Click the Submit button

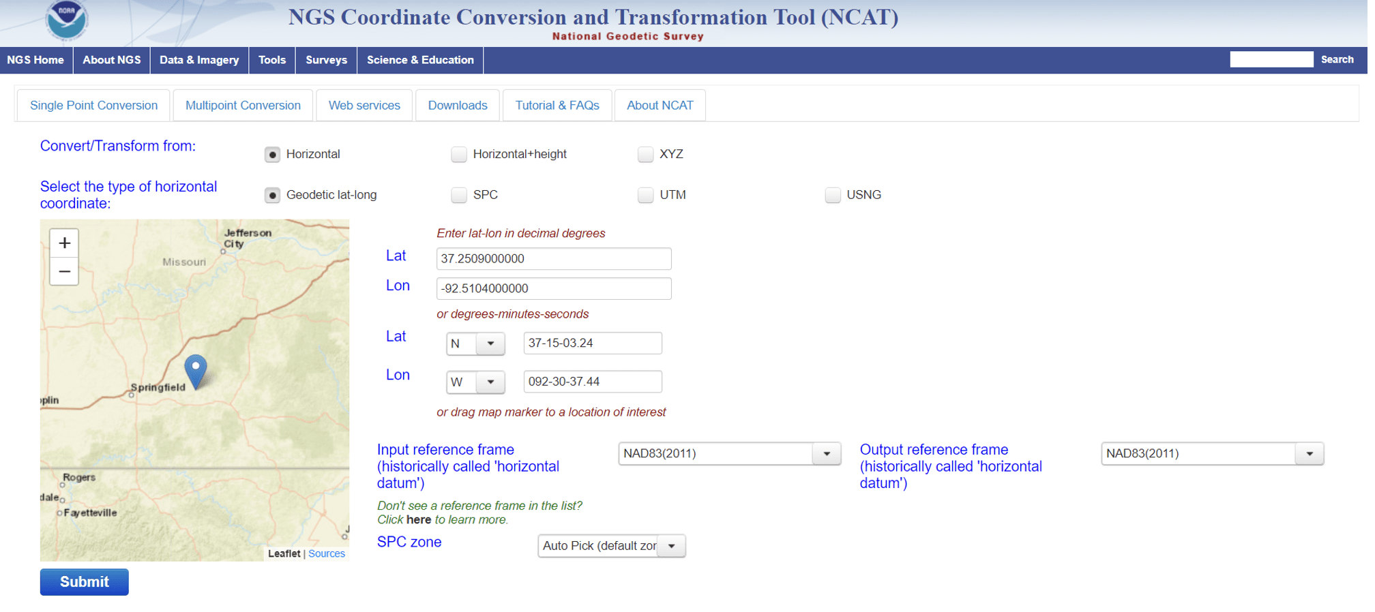click(x=85, y=582)
